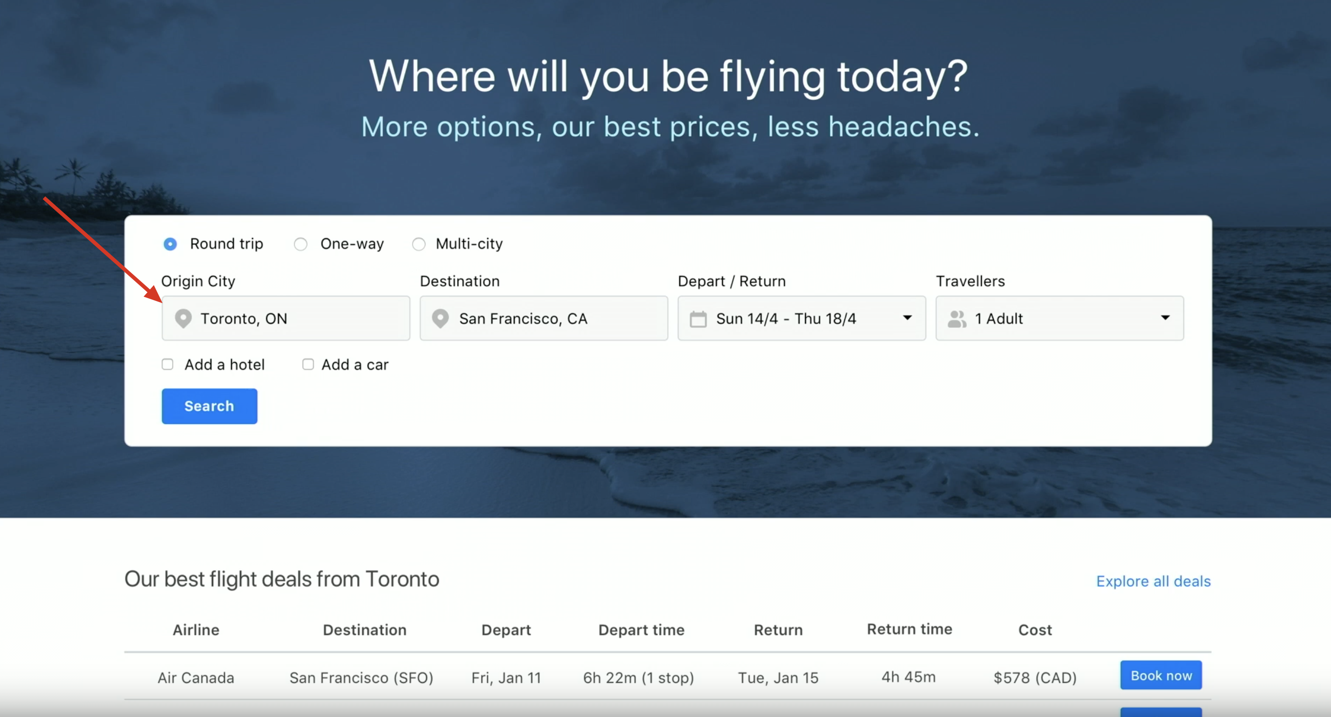Click the Destination location pin icon
Viewport: 1331px width, 717px height.
pos(440,319)
